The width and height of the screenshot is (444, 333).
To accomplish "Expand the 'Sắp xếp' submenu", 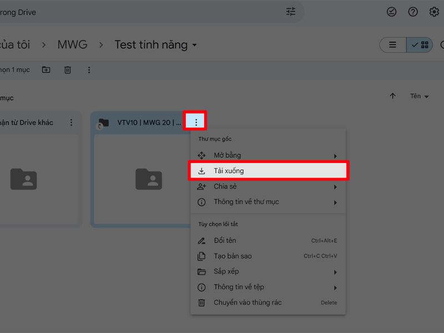I will tap(268, 271).
